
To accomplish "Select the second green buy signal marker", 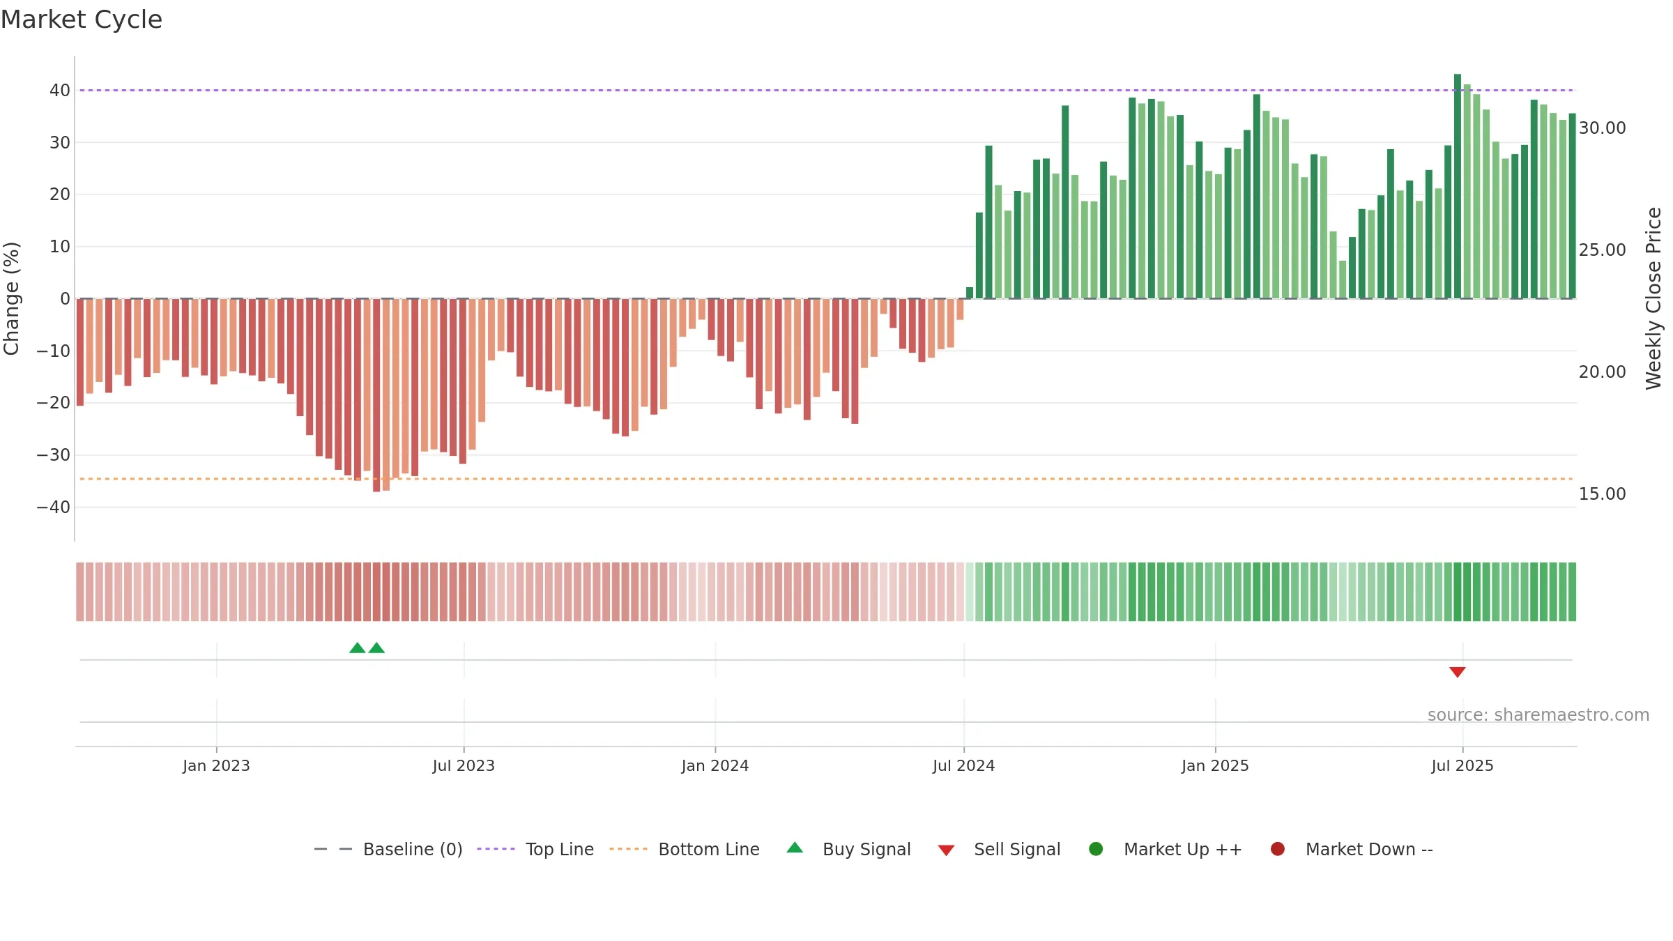I will tap(376, 648).
